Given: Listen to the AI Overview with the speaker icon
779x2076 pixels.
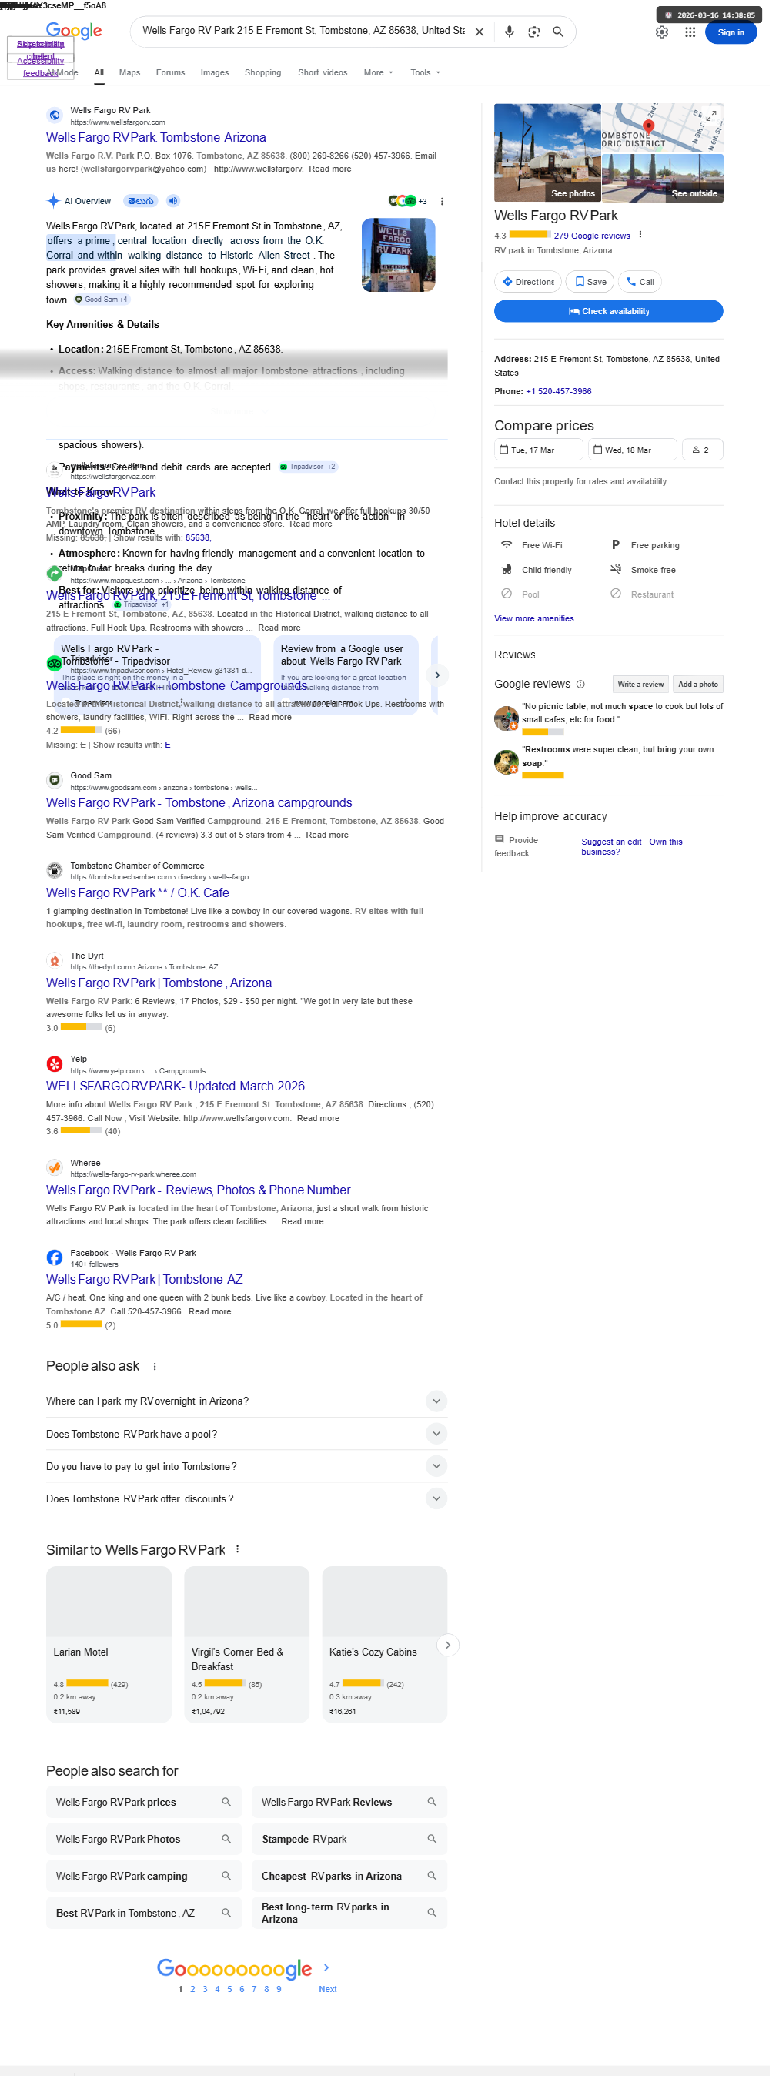Looking at the screenshot, I should [x=175, y=203].
